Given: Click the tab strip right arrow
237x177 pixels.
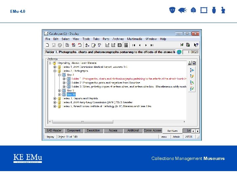Looking at the screenshot, I should 197,131.
